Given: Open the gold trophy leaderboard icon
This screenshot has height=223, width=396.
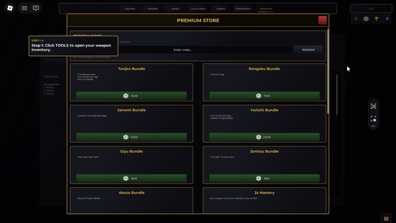Looking at the screenshot, I should pos(376,19).
